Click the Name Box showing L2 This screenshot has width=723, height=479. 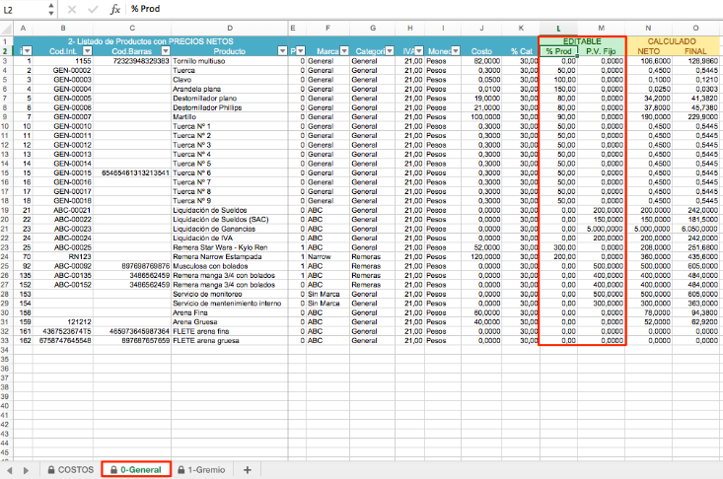click(24, 9)
